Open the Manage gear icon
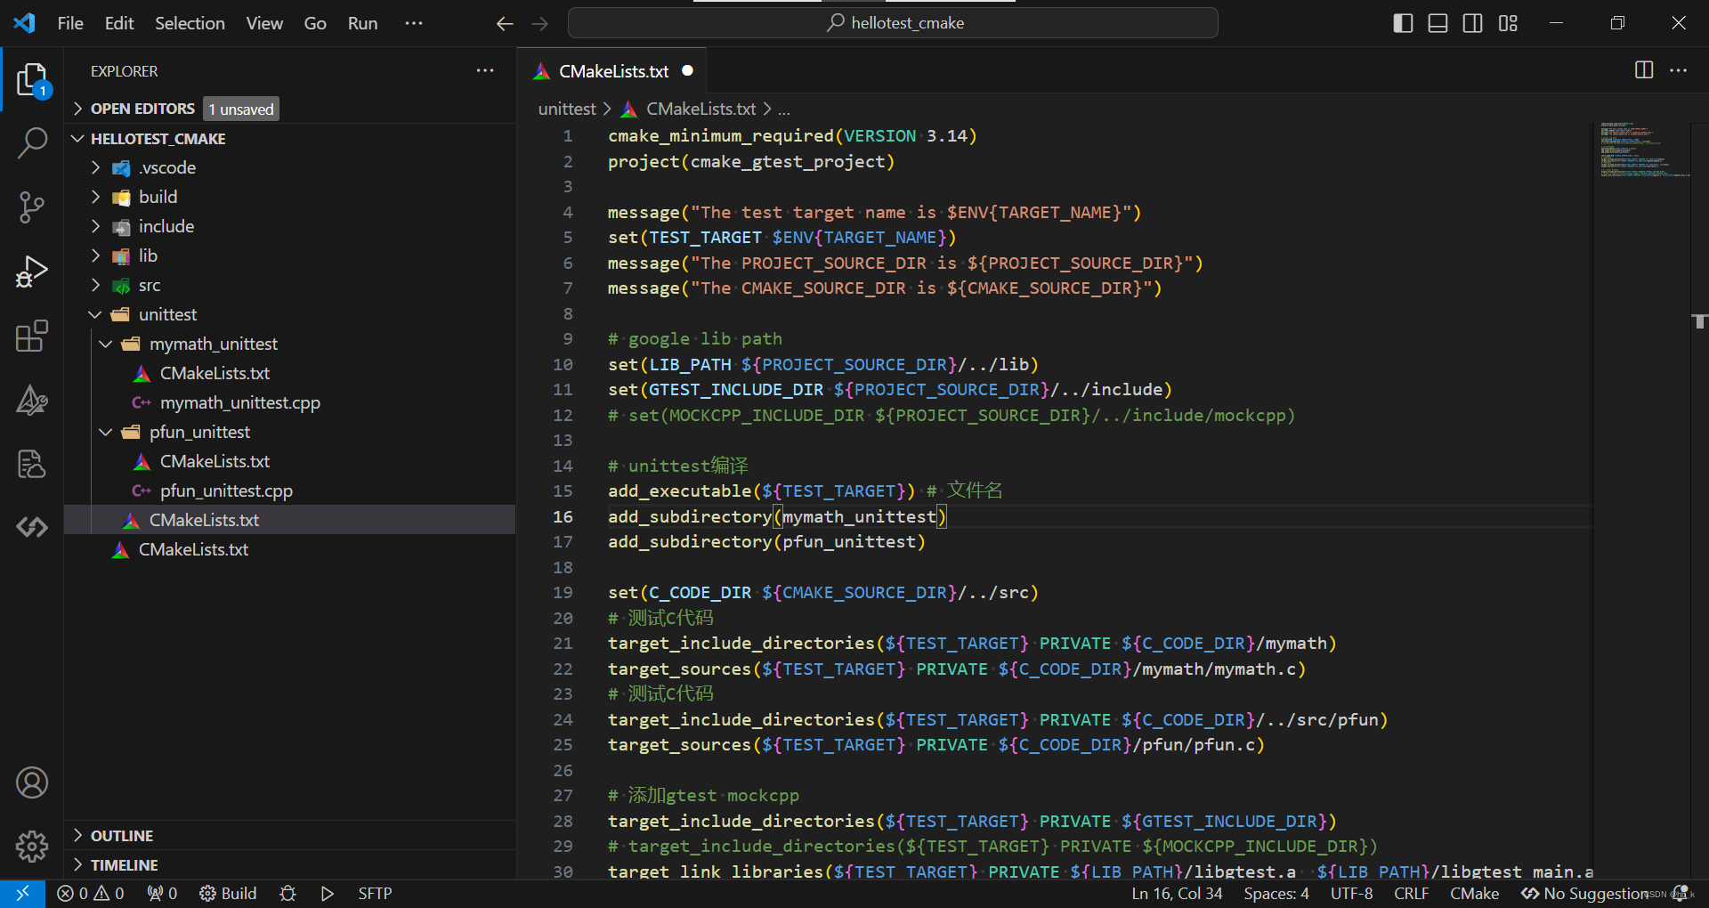This screenshot has height=908, width=1709. pyautogui.click(x=32, y=846)
